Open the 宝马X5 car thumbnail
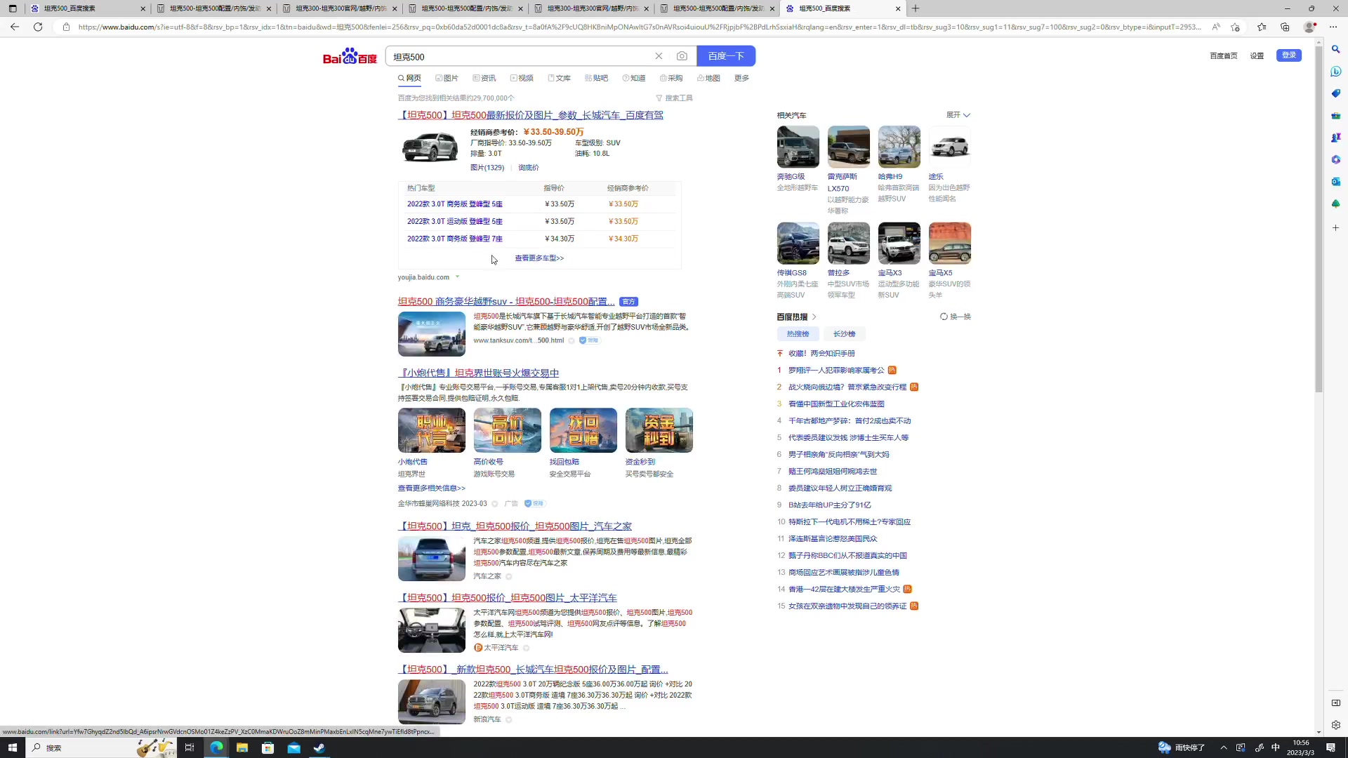Screen dimensions: 1348x758 pos(949,244)
